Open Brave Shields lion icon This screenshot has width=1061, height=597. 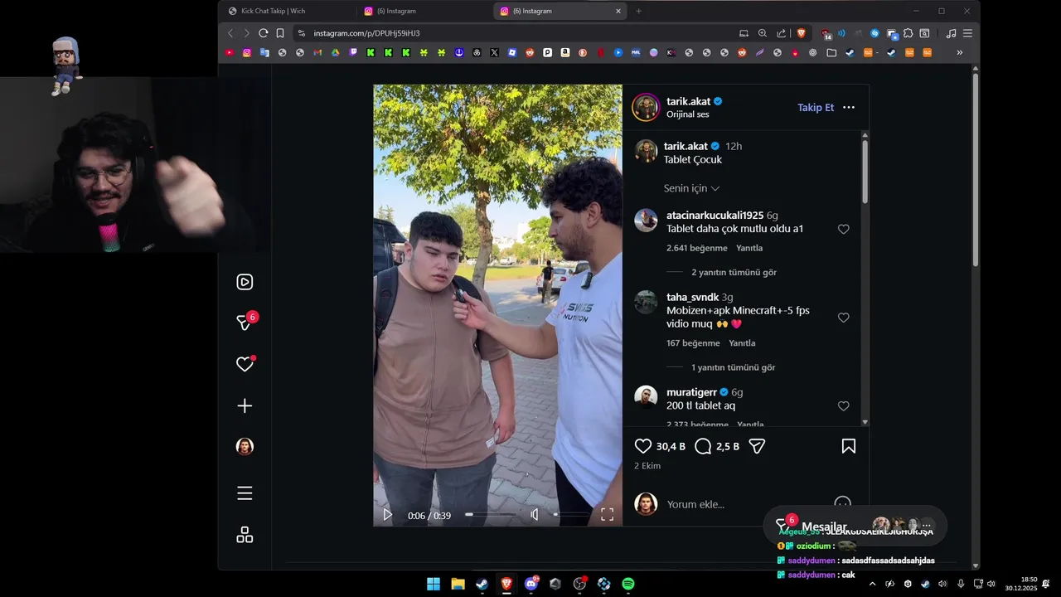coord(802,33)
